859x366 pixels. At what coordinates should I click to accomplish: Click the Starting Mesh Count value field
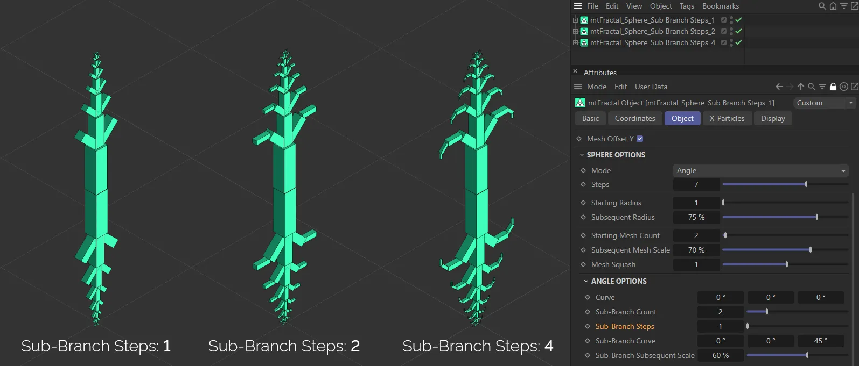696,235
